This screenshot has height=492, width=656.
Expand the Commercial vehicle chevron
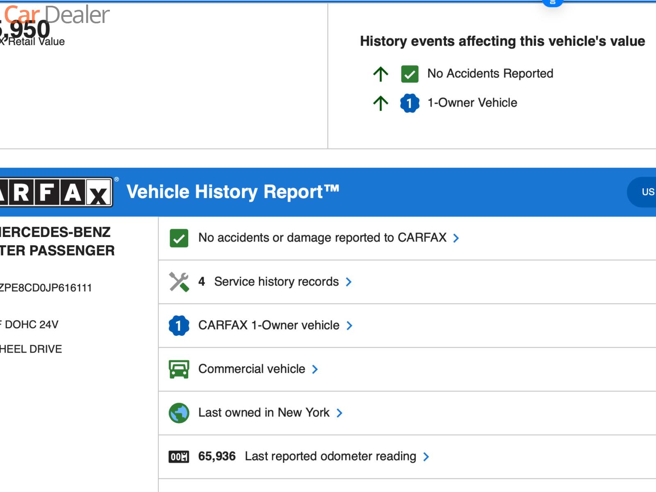click(315, 369)
